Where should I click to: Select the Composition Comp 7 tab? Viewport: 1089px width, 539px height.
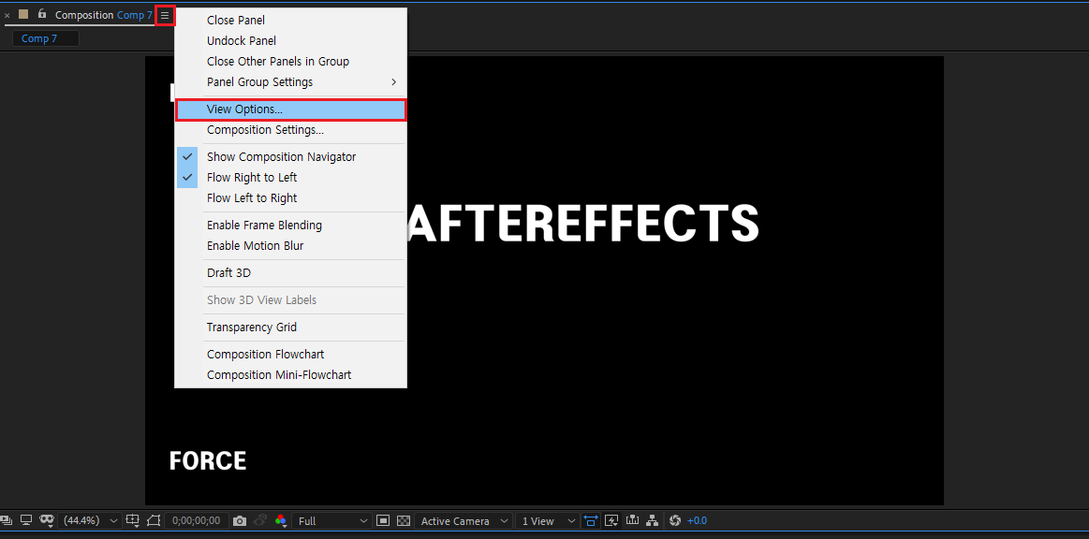click(104, 15)
